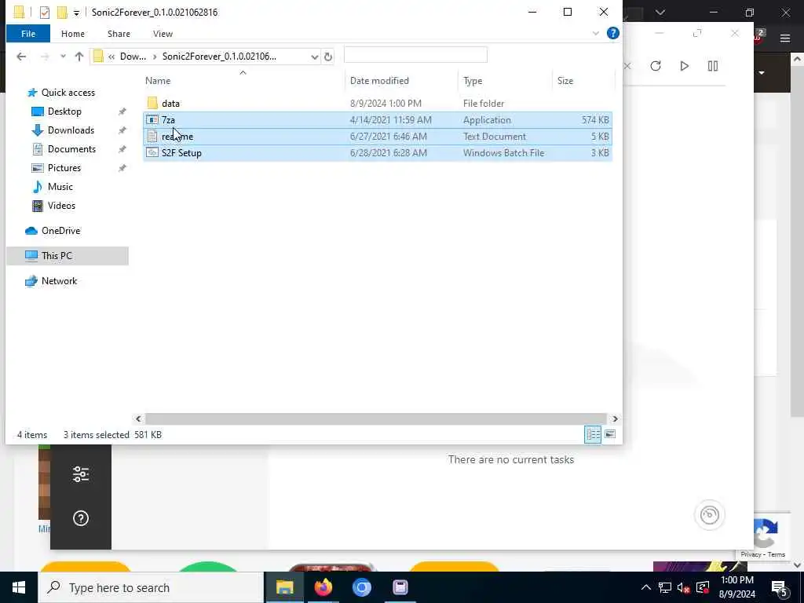Open the dropdown chevron in background title bar

point(660,13)
